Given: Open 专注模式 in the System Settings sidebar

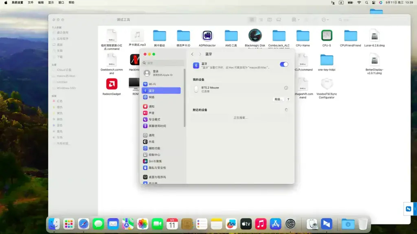Looking at the screenshot, I should (x=161, y=119).
